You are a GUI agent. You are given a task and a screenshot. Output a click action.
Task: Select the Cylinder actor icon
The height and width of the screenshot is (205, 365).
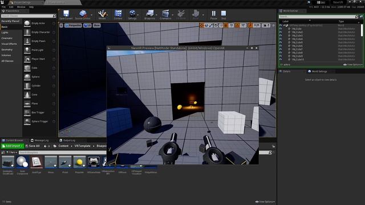[27, 86]
